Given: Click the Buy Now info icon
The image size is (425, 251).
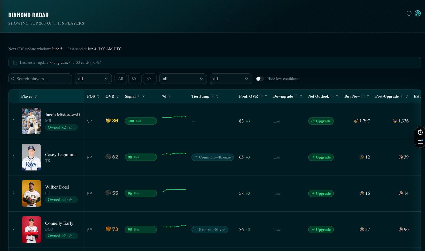Looking at the screenshot, I should point(363,96).
